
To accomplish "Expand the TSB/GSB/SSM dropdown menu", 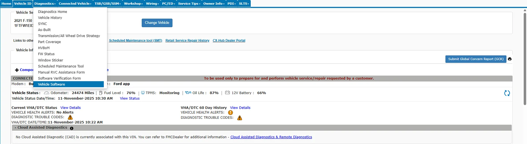I will point(107,4).
